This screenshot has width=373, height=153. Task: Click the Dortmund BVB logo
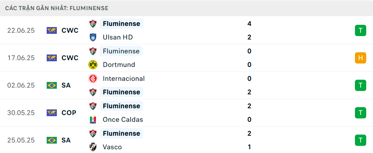93,65
